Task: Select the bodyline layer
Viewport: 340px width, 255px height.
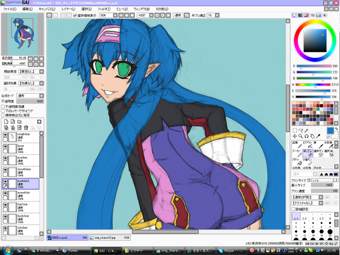Action: [20, 219]
